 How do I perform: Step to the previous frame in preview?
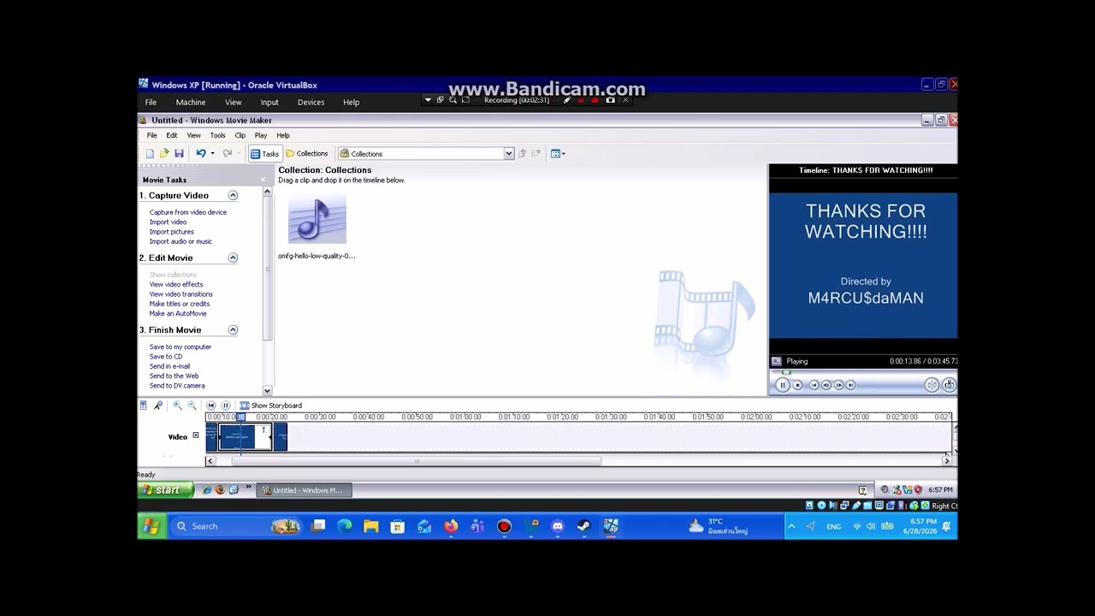[826, 385]
